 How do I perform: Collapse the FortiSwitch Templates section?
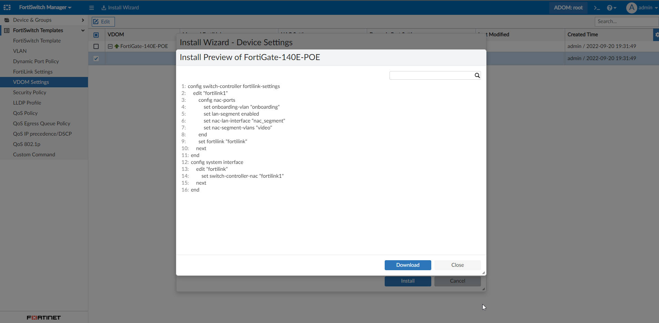pos(83,30)
